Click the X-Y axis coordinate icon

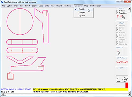119,80
